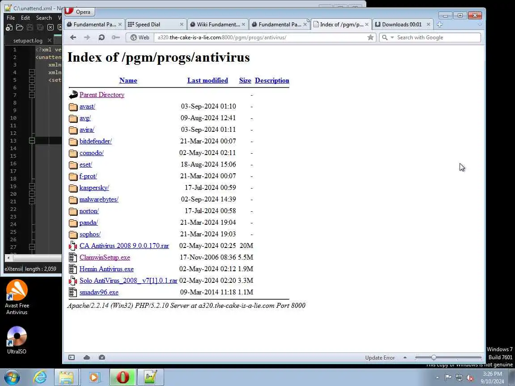The width and height of the screenshot is (515, 386).
Task: Click the password wand key icon
Action: [116, 38]
